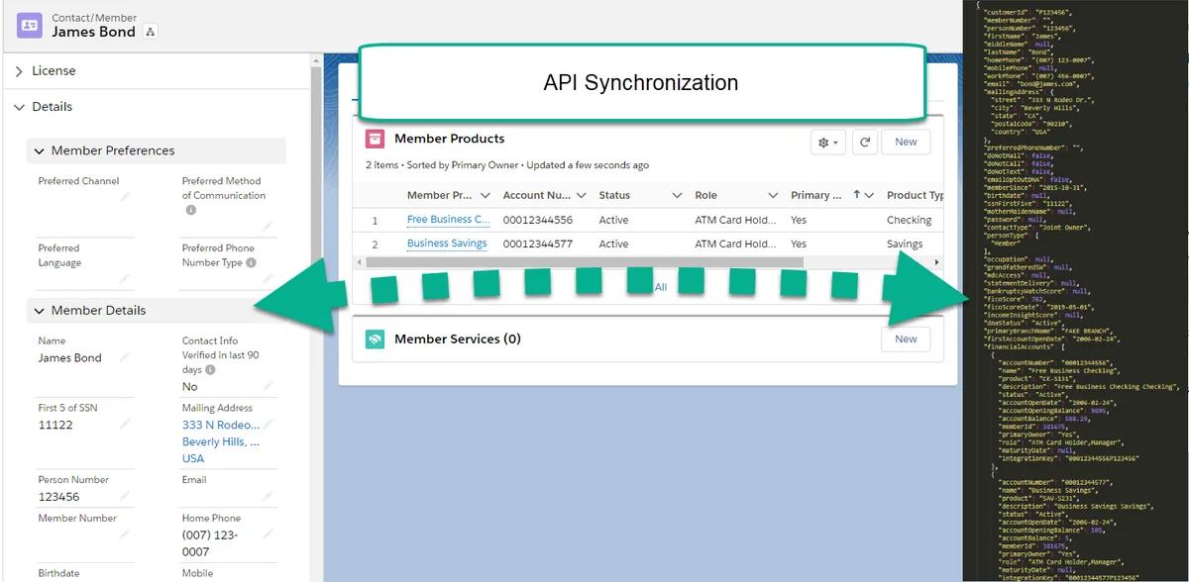Click the Member Services handshake icon

(x=375, y=339)
